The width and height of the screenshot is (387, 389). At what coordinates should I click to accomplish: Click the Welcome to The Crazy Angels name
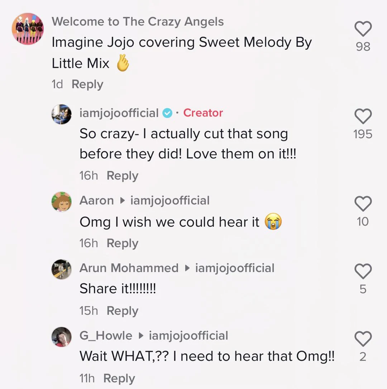pos(138,22)
